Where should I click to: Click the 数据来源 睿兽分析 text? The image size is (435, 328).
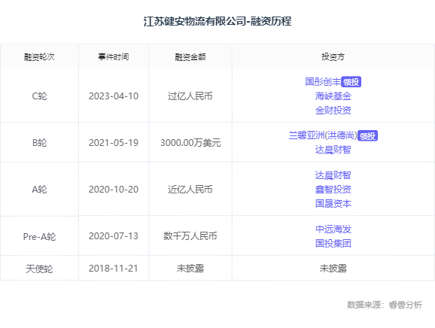point(385,305)
